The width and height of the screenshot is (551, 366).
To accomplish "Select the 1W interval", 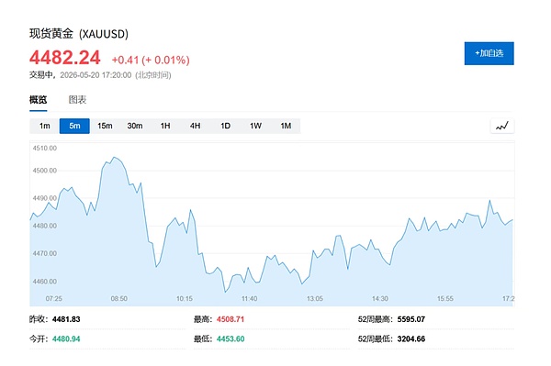I will [x=255, y=126].
